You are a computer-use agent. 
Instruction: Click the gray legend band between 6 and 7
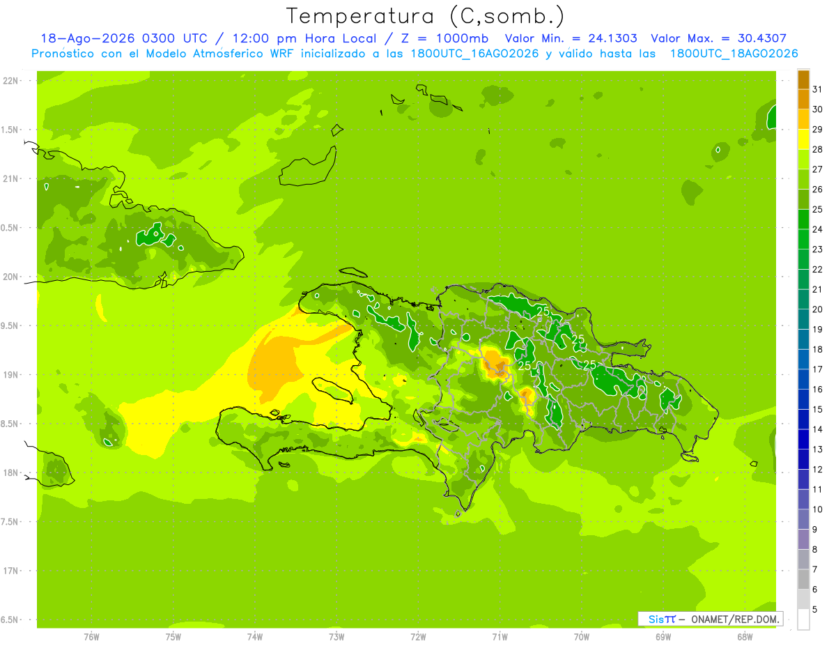(x=803, y=579)
